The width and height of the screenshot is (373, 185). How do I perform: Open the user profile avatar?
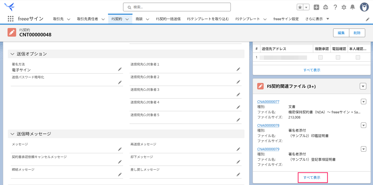click(364, 7)
